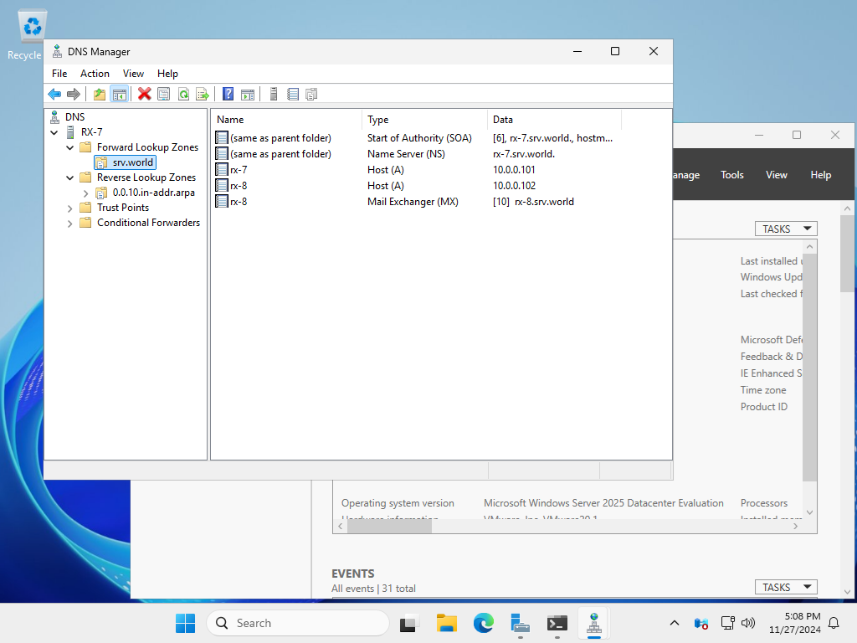This screenshot has width=857, height=643.
Task: Collapse Forward Lookup Zones node
Action: click(70, 147)
